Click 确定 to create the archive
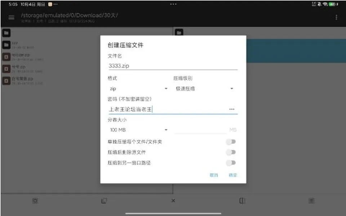The height and width of the screenshot is (216, 346). point(233,175)
